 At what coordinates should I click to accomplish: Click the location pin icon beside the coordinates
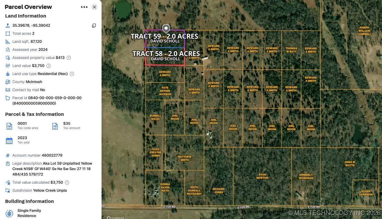pyautogui.click(x=7, y=25)
